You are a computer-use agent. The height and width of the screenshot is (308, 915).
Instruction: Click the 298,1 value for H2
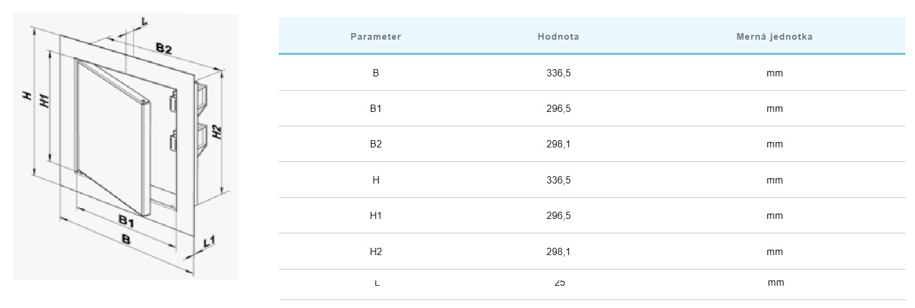tap(558, 251)
